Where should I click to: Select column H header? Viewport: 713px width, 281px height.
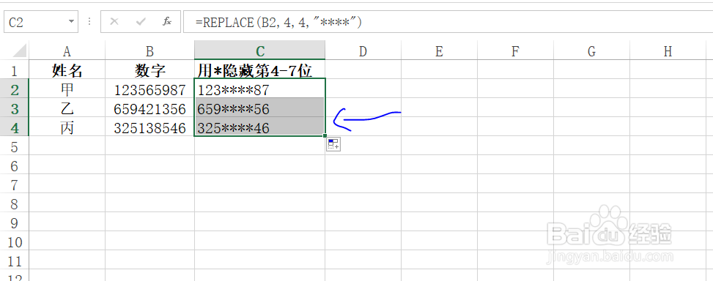[668, 50]
